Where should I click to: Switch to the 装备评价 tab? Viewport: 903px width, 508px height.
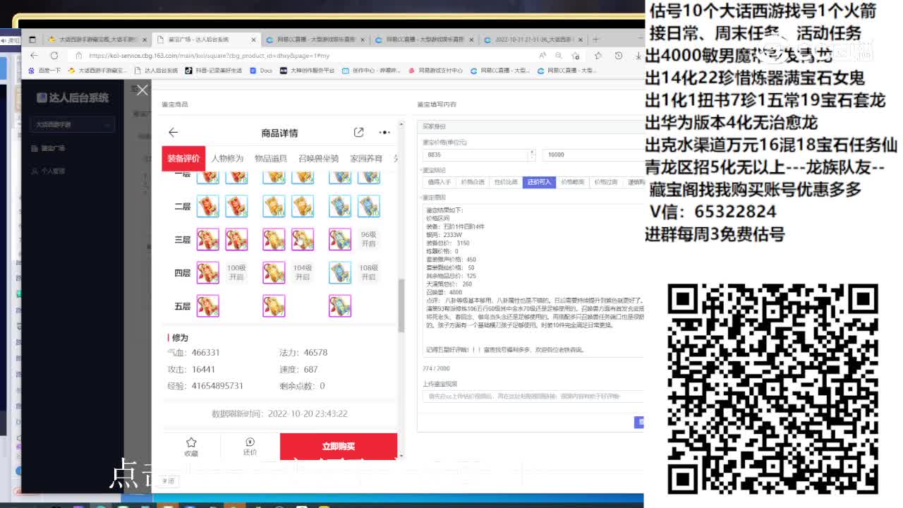point(183,158)
